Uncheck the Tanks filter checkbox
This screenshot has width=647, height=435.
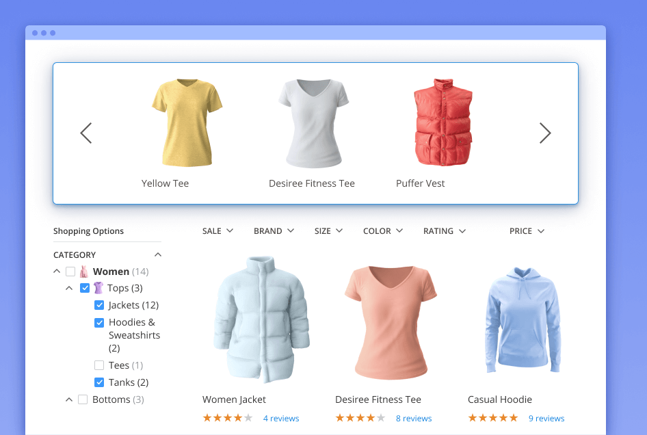coord(99,382)
